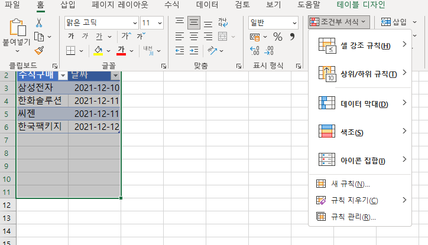Click the Wrap Text icon

[x=223, y=22]
